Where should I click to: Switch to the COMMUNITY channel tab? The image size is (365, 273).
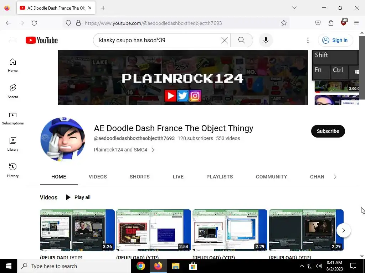pyautogui.click(x=271, y=177)
